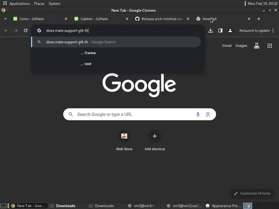Screen dimensions: 279x209
Task: Choose 'does mate support gtk th' Google Search suggestion
Action: coord(116,42)
